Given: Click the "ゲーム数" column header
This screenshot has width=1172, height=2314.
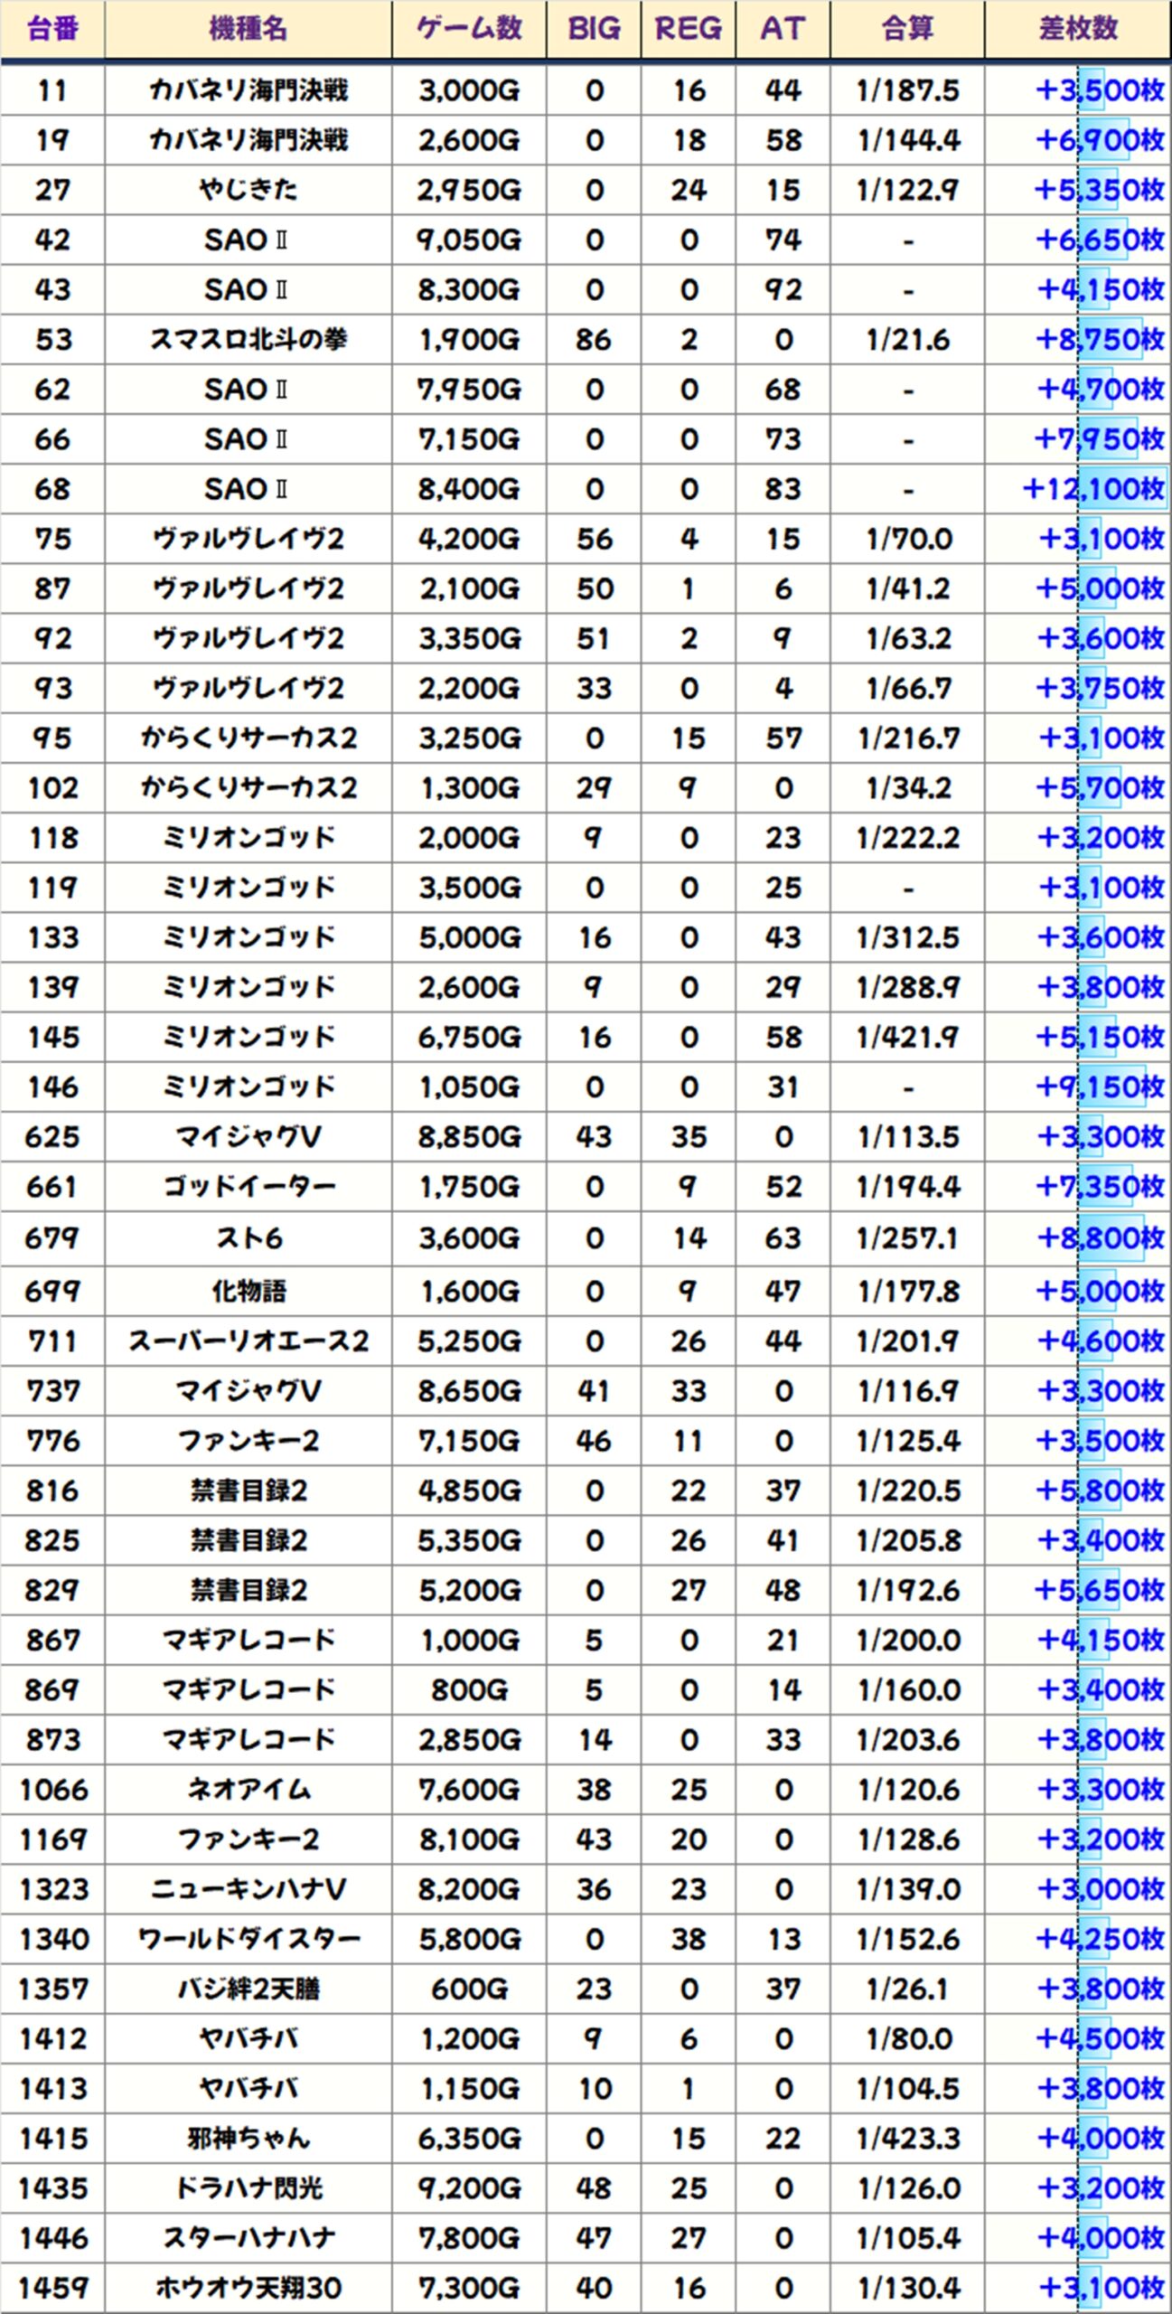Looking at the screenshot, I should point(469,29).
